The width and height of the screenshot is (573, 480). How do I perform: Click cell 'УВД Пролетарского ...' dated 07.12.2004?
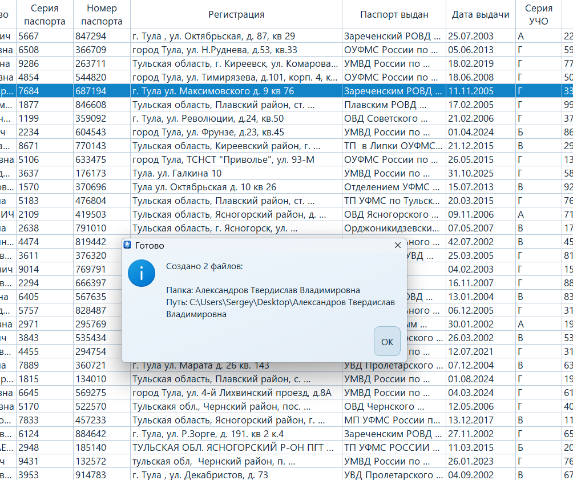pos(394,366)
